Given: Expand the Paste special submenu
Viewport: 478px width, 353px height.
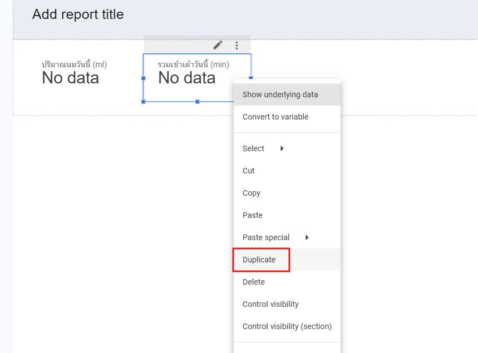Looking at the screenshot, I should (x=307, y=237).
